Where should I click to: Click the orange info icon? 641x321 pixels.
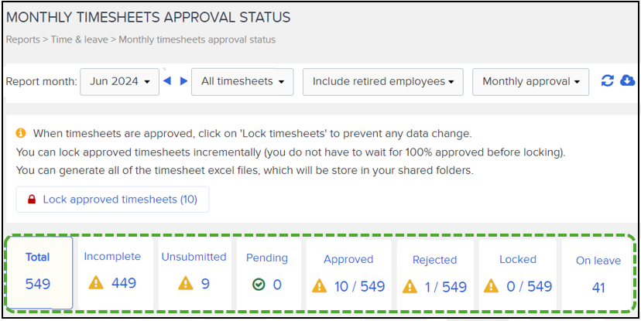pos(21,133)
